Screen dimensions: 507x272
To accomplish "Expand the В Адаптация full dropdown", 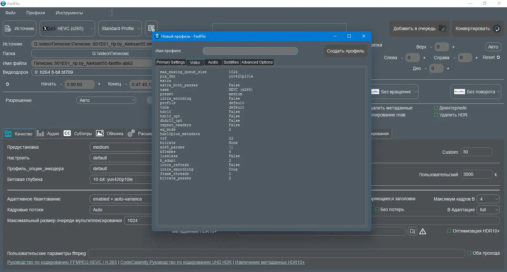I will [488, 210].
